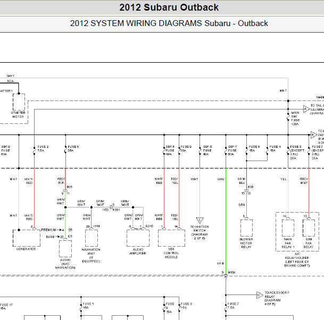Select the R316 connector label

[149, 226]
